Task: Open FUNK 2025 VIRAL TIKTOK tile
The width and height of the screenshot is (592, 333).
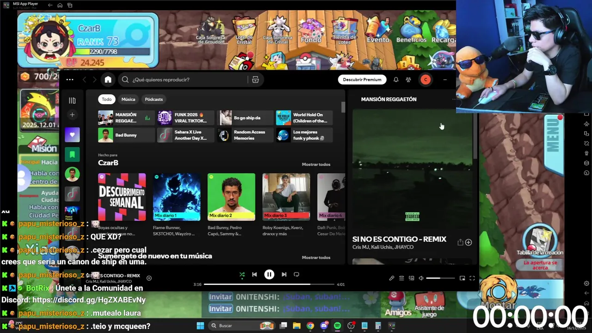Action: pos(186,118)
